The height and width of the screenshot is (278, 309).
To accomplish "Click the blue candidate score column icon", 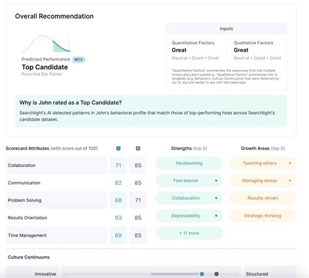I will tap(118, 148).
